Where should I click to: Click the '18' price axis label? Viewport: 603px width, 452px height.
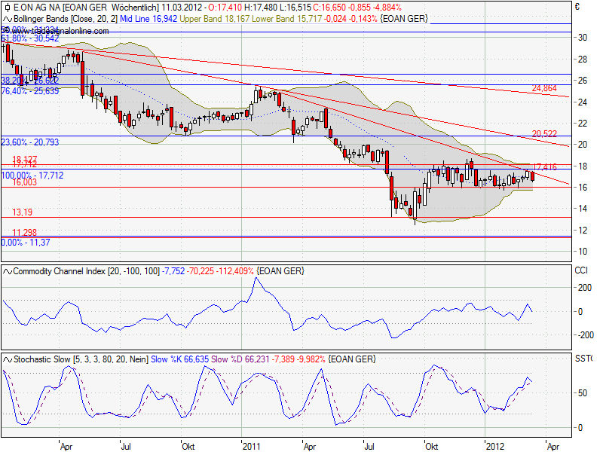tap(583, 166)
